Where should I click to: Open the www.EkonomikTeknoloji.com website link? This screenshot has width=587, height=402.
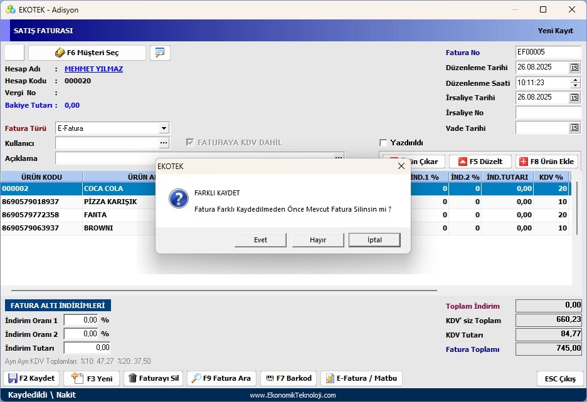pyautogui.click(x=293, y=395)
